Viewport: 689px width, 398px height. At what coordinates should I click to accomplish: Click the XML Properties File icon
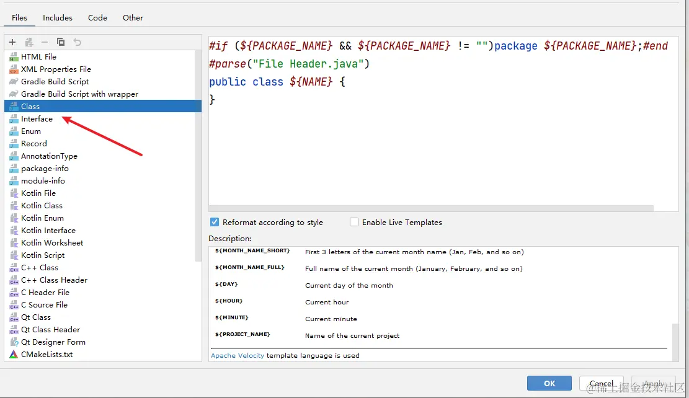tap(14, 69)
